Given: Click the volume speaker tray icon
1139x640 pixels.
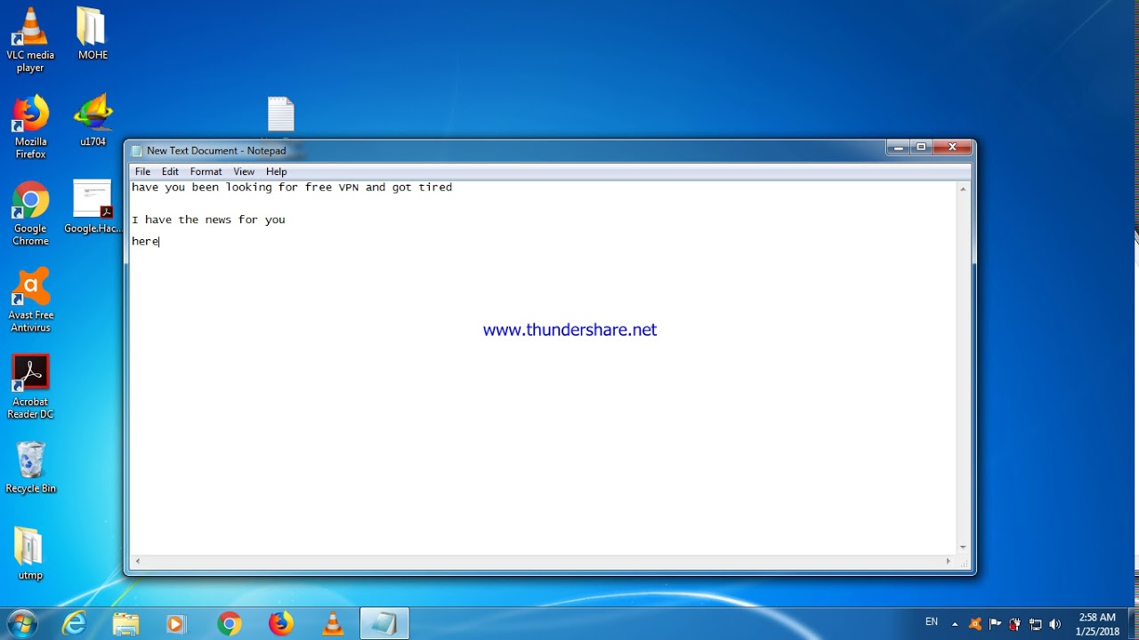Looking at the screenshot, I should [1055, 624].
